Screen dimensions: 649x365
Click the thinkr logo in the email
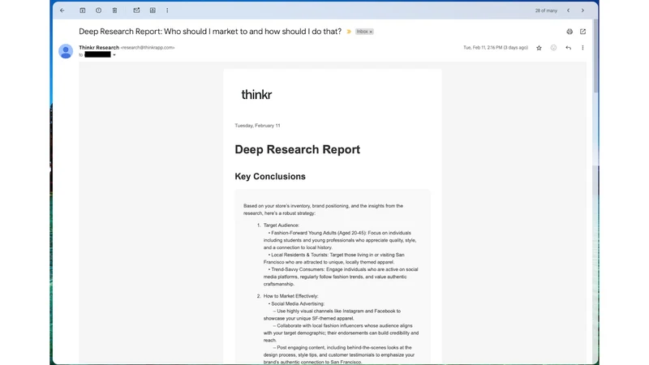coord(256,95)
